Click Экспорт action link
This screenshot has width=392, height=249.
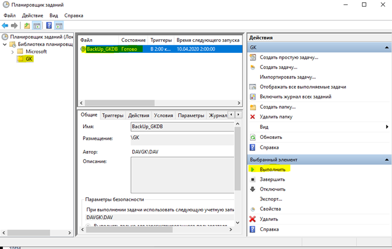271,199
